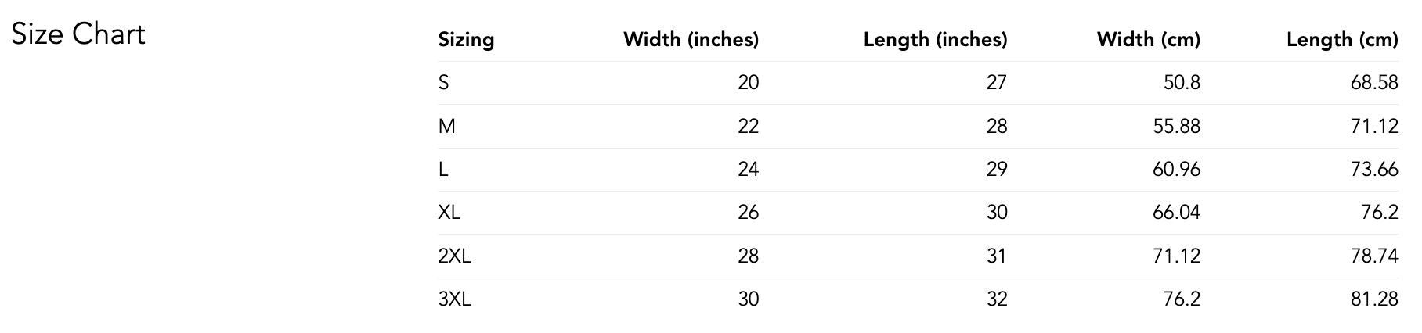
Task: Click the Size Chart heading
Action: (78, 34)
